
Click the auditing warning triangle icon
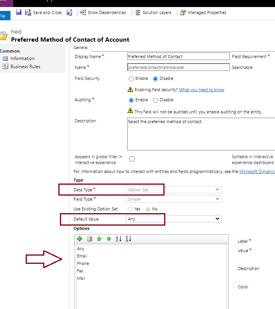pos(130,111)
